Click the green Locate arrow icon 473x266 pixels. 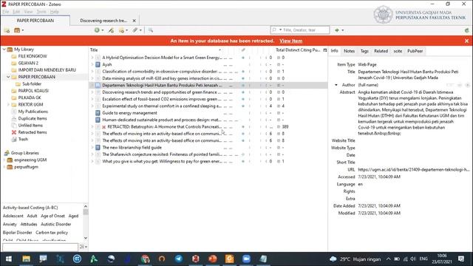[x=338, y=30]
